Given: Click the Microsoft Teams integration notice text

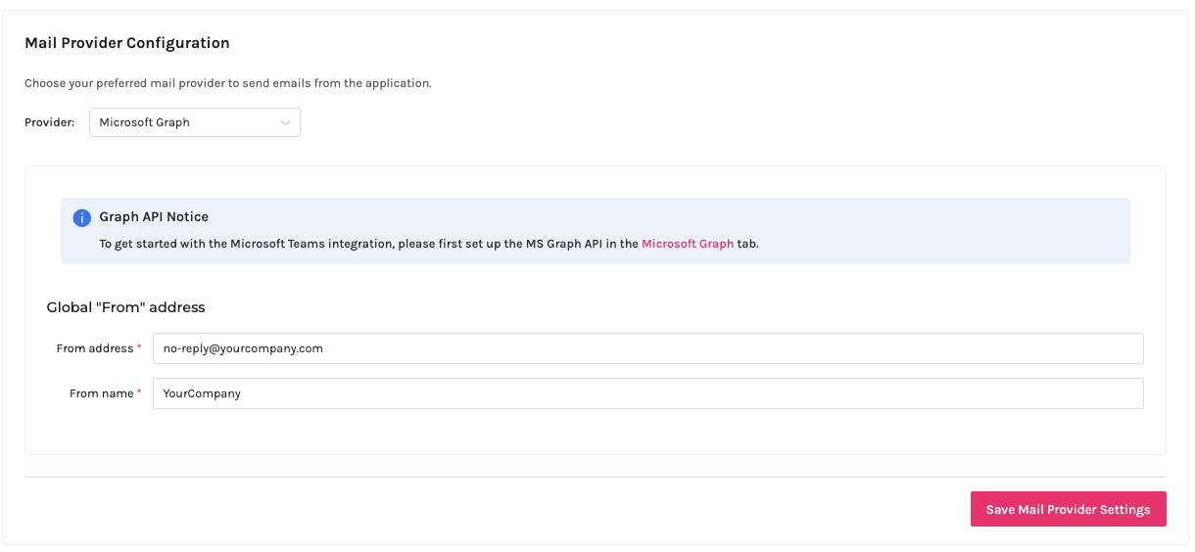Looking at the screenshot, I should click(x=369, y=244).
